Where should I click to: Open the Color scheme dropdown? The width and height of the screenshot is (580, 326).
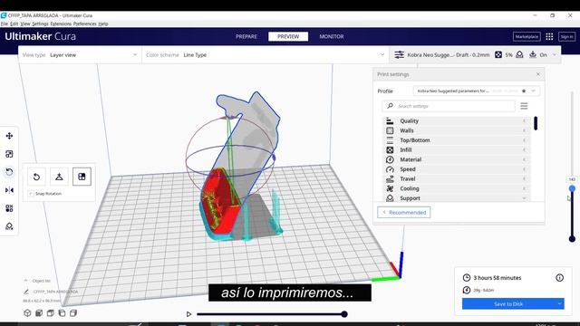tap(265, 54)
